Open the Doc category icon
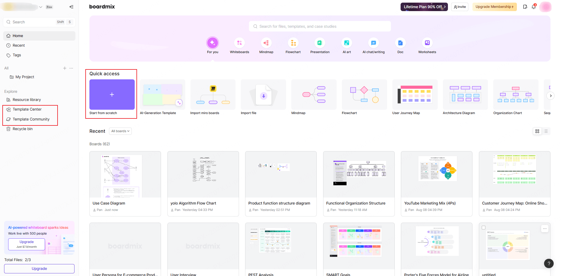Screen dimensions: 561x276 (400, 43)
